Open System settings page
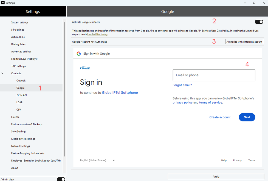The width and height of the screenshot is (268, 181). [20, 22]
